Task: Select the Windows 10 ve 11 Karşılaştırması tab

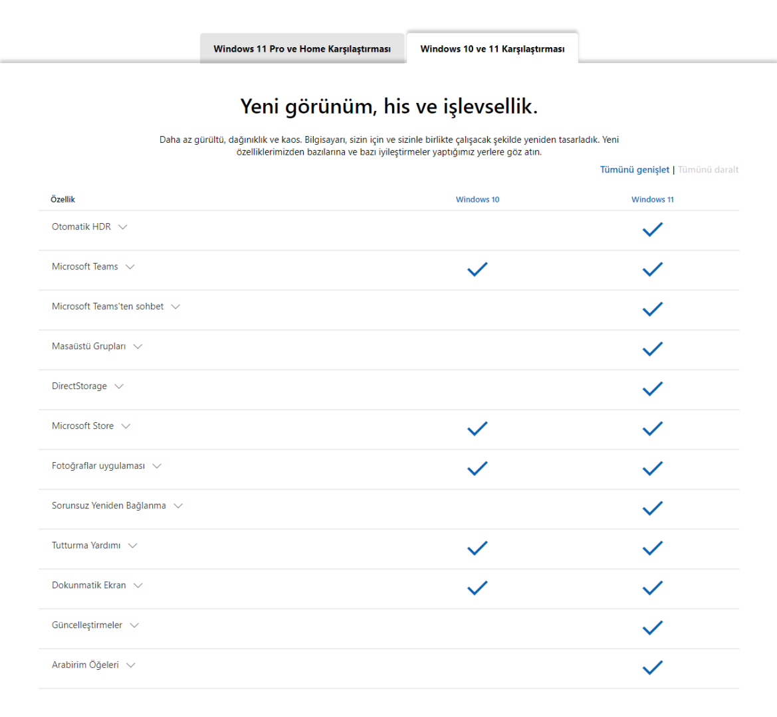Action: tap(493, 49)
